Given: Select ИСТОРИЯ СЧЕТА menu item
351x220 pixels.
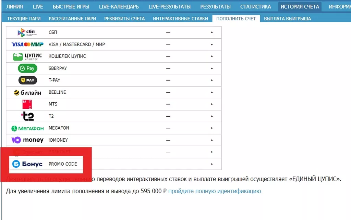Looking at the screenshot, I should tap(300, 7).
